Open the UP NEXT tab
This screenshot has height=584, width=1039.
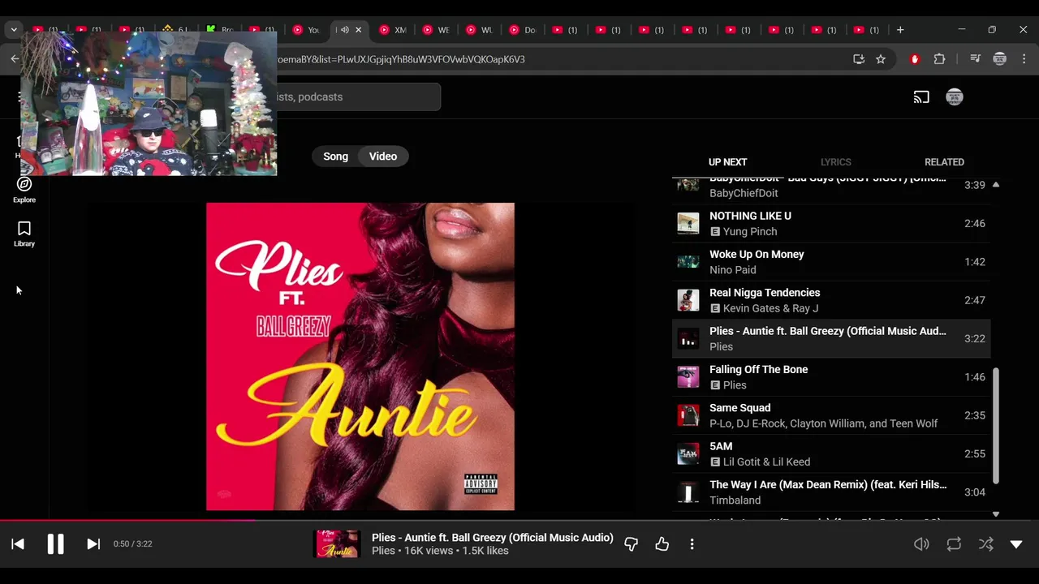727,162
